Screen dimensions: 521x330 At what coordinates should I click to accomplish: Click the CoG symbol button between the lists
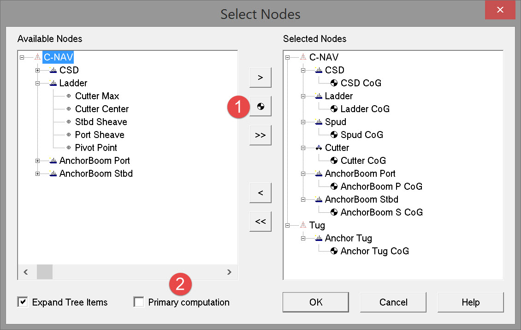[x=260, y=107]
